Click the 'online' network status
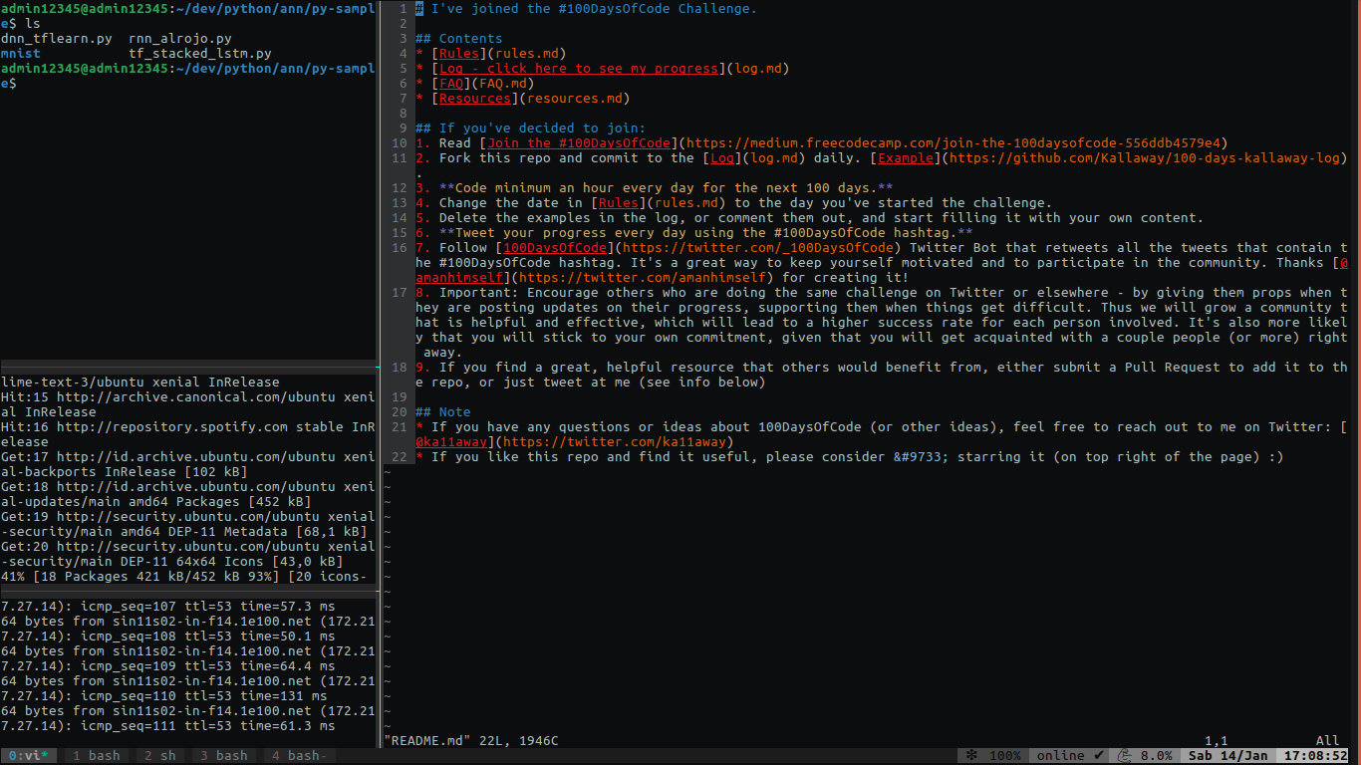Image resolution: width=1361 pixels, height=765 pixels. pyautogui.click(x=1060, y=756)
